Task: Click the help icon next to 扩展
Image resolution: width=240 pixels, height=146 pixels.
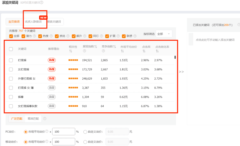Action: tap(118, 36)
